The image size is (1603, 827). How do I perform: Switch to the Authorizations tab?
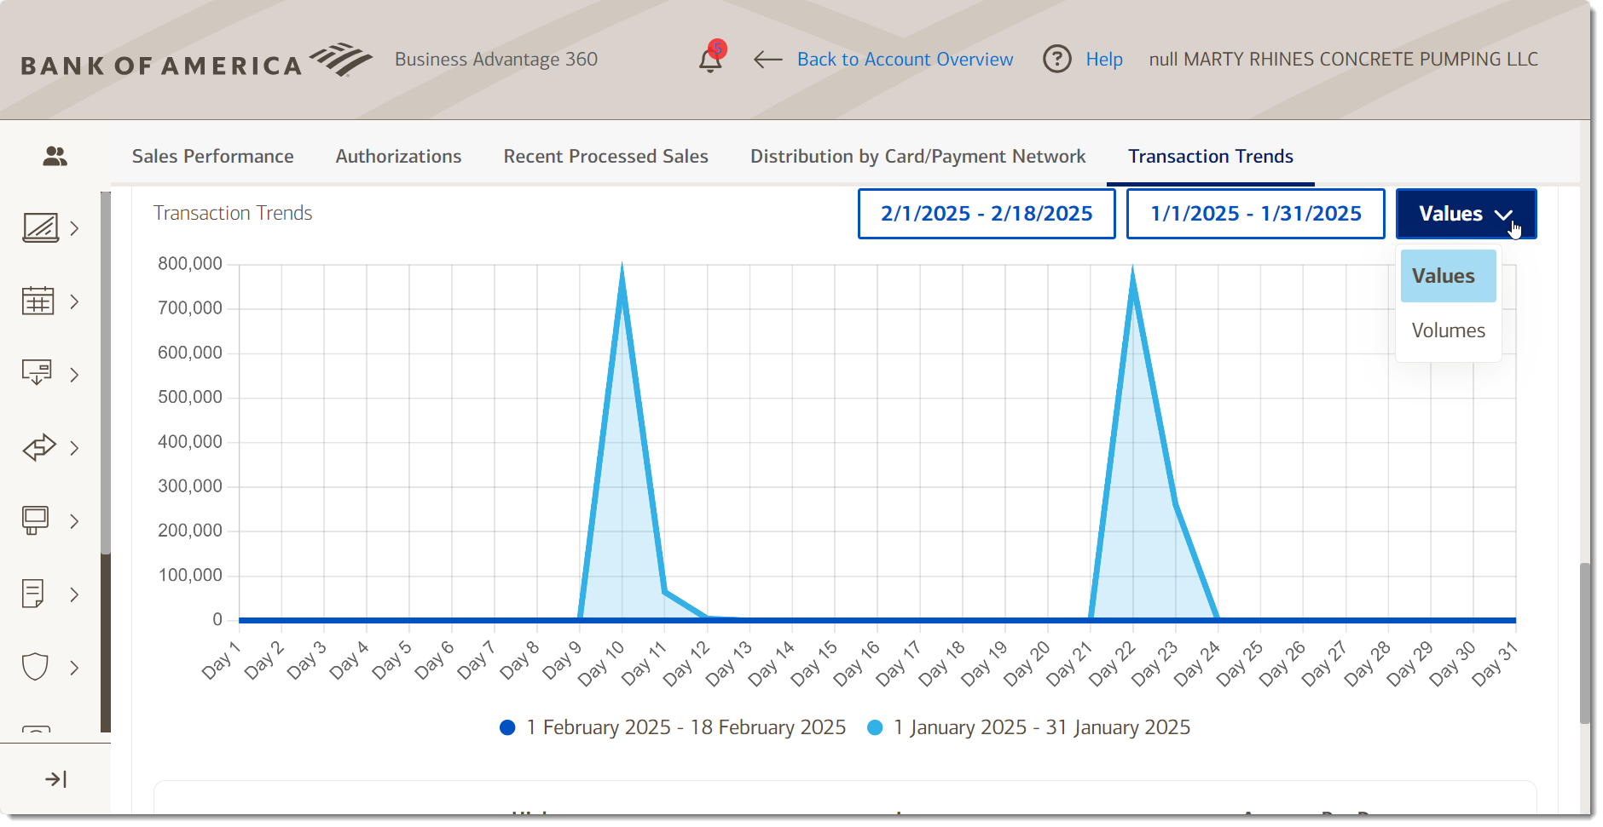coord(398,156)
